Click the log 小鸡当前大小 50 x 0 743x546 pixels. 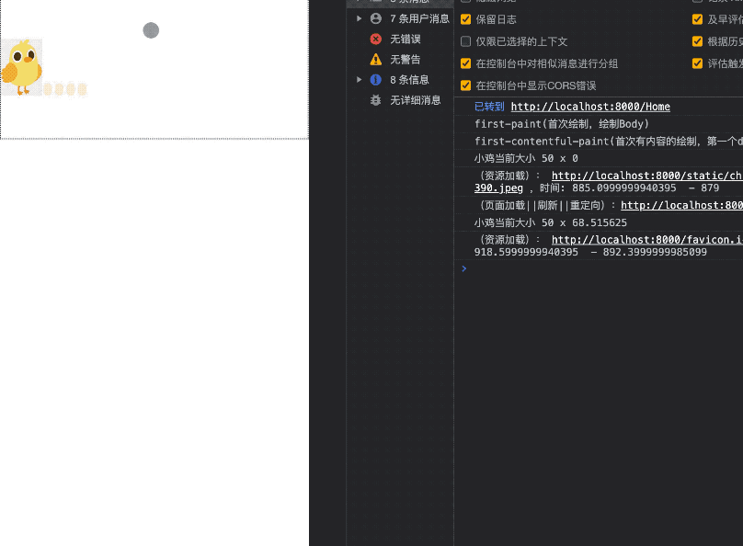click(x=526, y=158)
